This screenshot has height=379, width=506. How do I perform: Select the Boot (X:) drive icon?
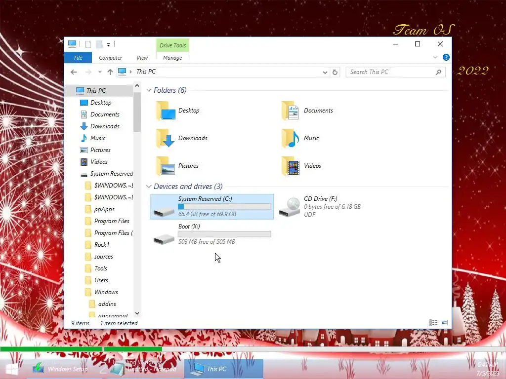(x=164, y=239)
